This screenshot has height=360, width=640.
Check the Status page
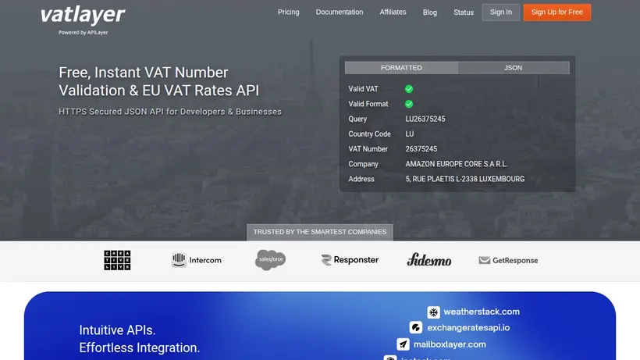464,12
